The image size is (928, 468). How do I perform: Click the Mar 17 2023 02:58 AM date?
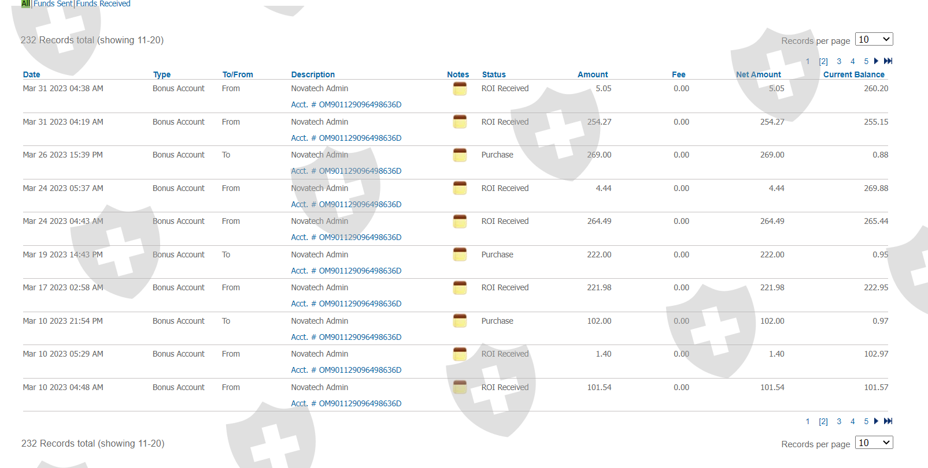pyautogui.click(x=63, y=287)
